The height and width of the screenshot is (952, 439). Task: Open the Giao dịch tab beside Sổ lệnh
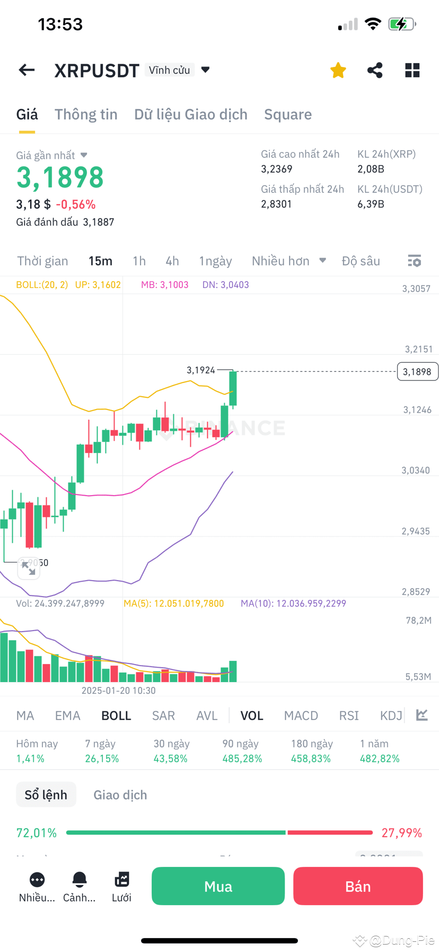click(120, 794)
